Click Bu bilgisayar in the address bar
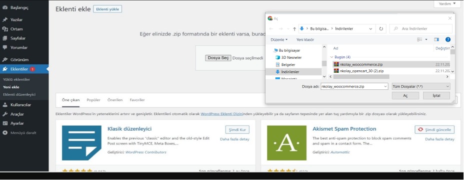This screenshot has height=180, width=464. (319, 29)
